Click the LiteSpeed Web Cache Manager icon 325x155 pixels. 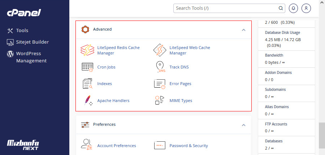(x=160, y=50)
